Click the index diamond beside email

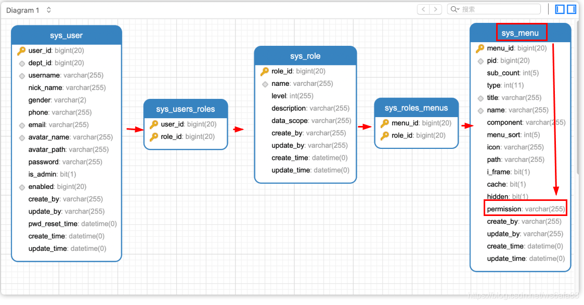[22, 125]
